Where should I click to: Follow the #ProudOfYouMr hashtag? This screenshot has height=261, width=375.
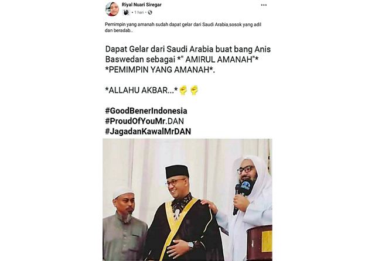135,121
